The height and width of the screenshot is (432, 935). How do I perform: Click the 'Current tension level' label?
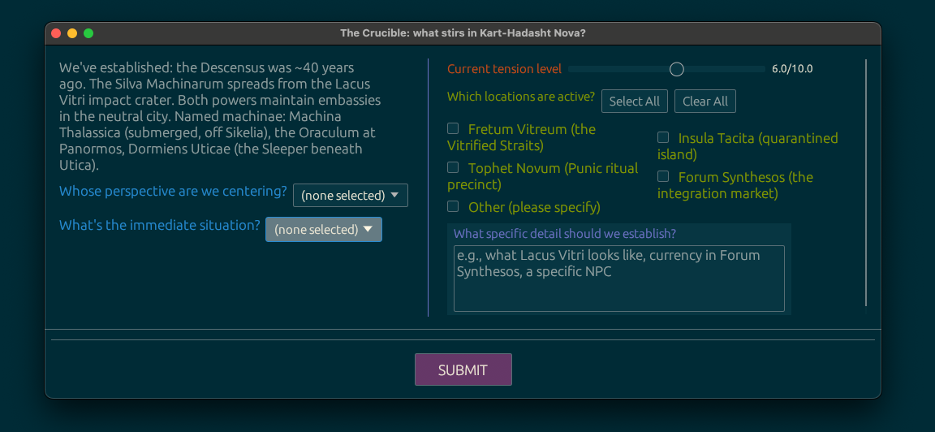point(504,69)
